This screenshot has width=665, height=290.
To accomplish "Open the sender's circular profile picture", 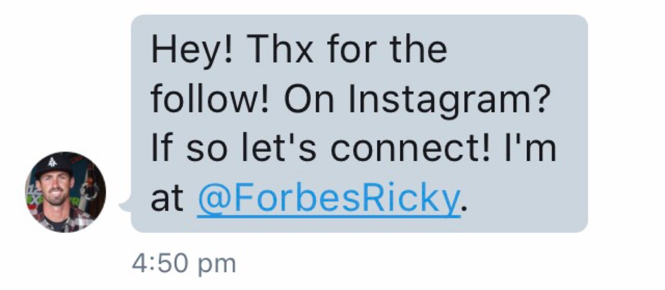I will coord(65,192).
